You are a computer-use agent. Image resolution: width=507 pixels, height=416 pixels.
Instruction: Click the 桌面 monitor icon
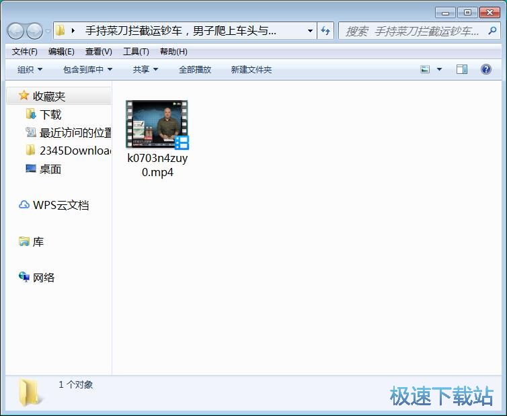click(31, 169)
